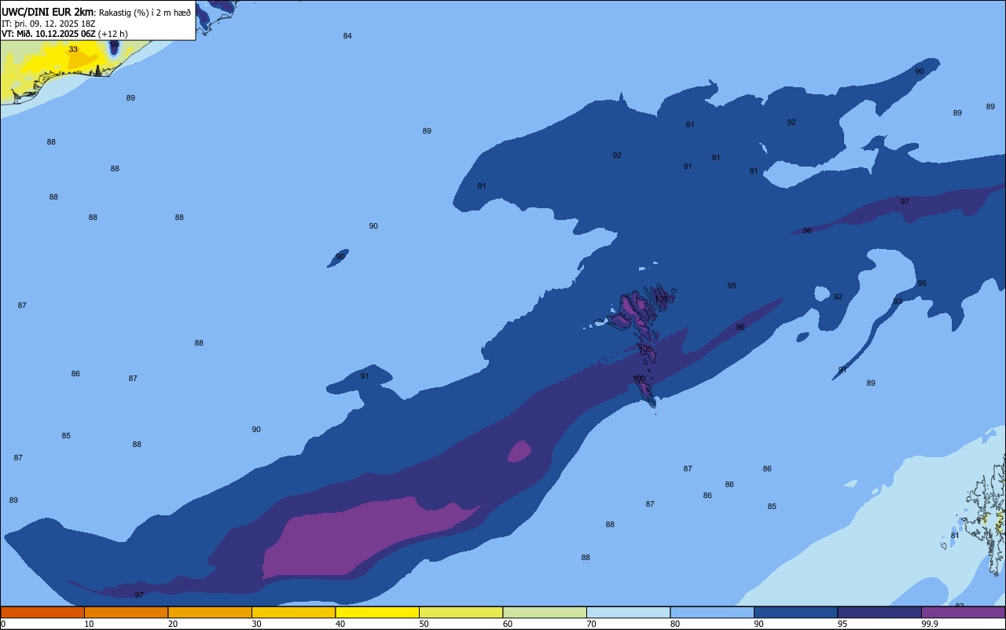Click the legend tick label 20

point(173,624)
